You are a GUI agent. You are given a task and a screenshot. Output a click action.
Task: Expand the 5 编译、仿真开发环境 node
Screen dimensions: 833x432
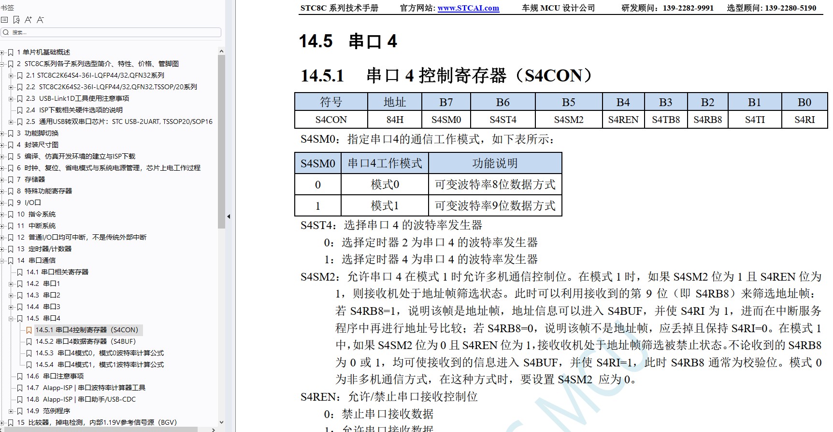tap(2, 156)
